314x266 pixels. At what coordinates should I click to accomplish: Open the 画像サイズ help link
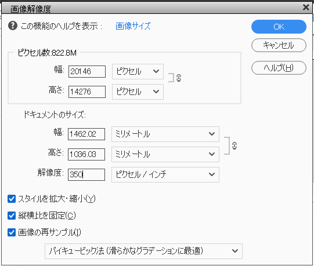coord(133,26)
